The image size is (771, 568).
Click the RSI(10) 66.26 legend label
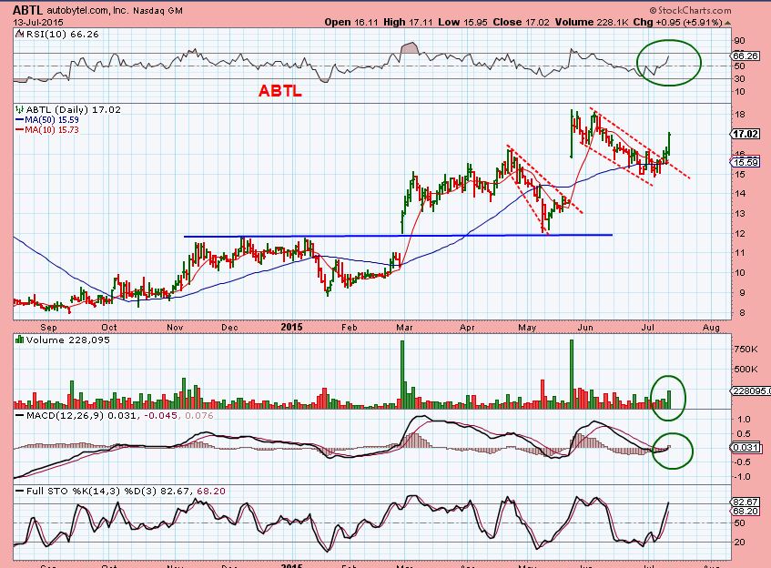[62, 34]
